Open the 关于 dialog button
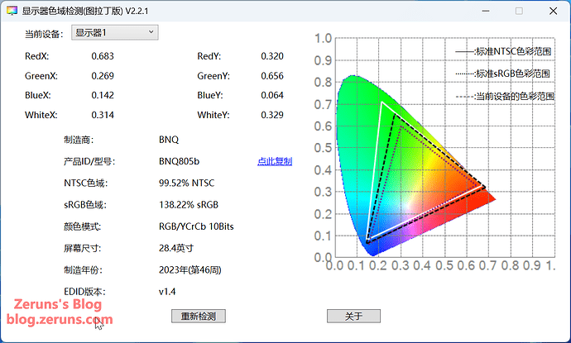 pyautogui.click(x=353, y=316)
